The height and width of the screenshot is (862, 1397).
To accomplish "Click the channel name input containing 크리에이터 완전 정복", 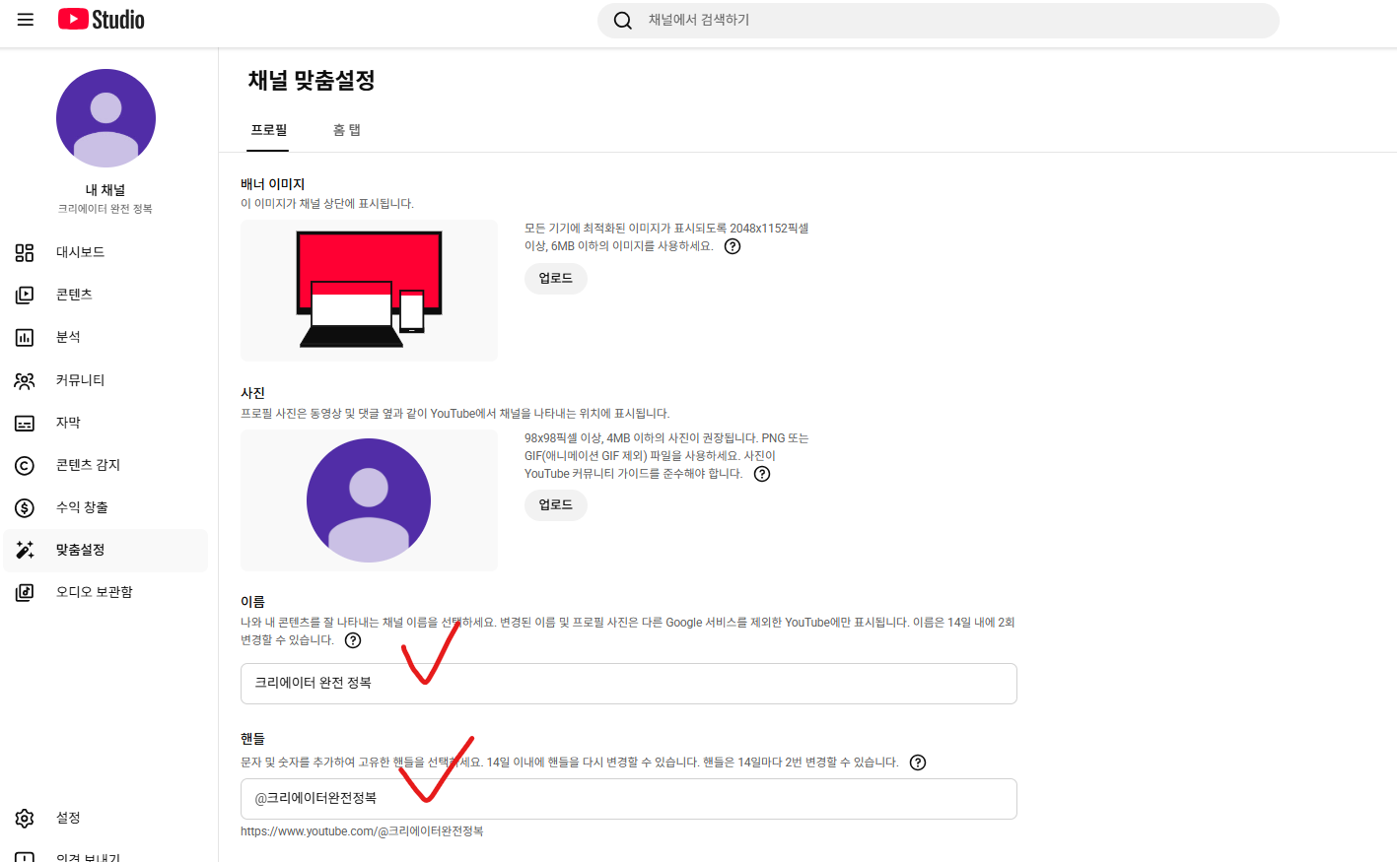I will point(628,683).
